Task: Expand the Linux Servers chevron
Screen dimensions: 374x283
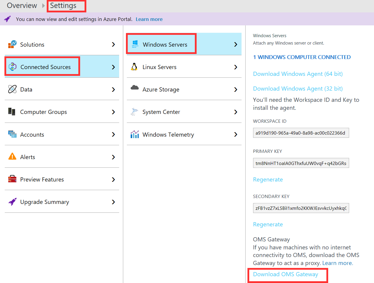Action: (x=236, y=67)
